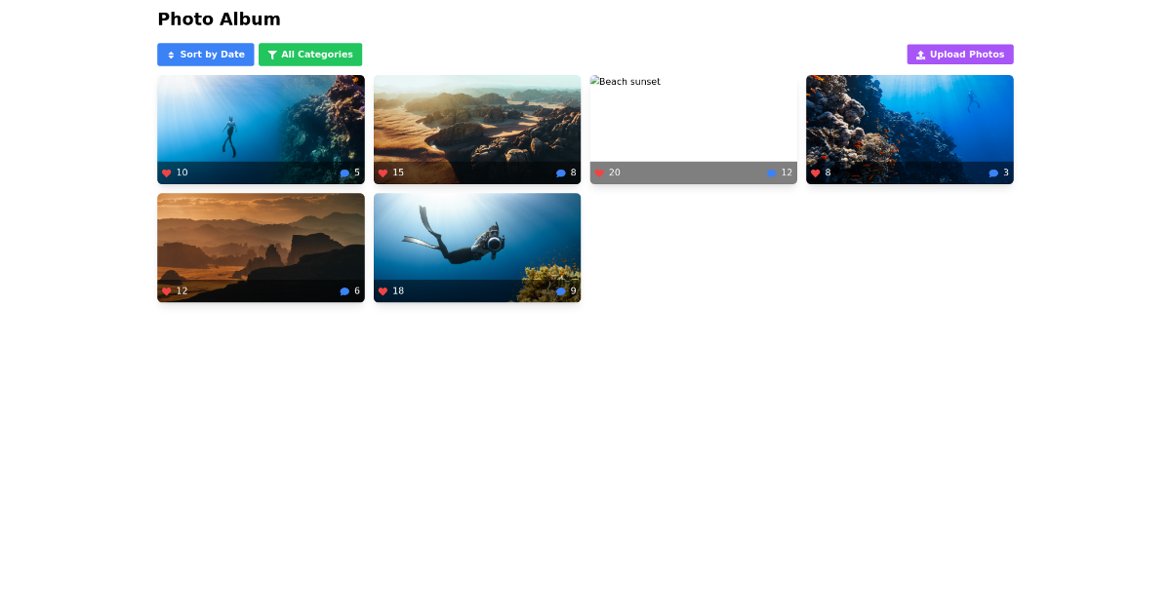Like the Beach sunset photo with 20 likes
Screen dimensions: 1171x614
(x=599, y=173)
